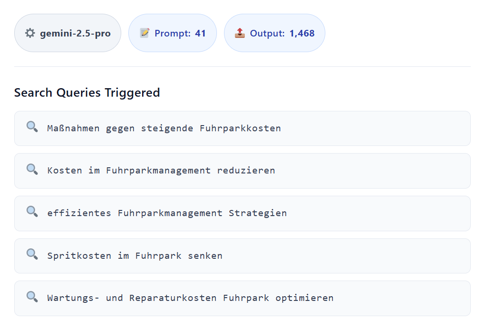Click the Prompt: 41 badge
Image resolution: width=484 pixels, height=327 pixels.
click(172, 33)
